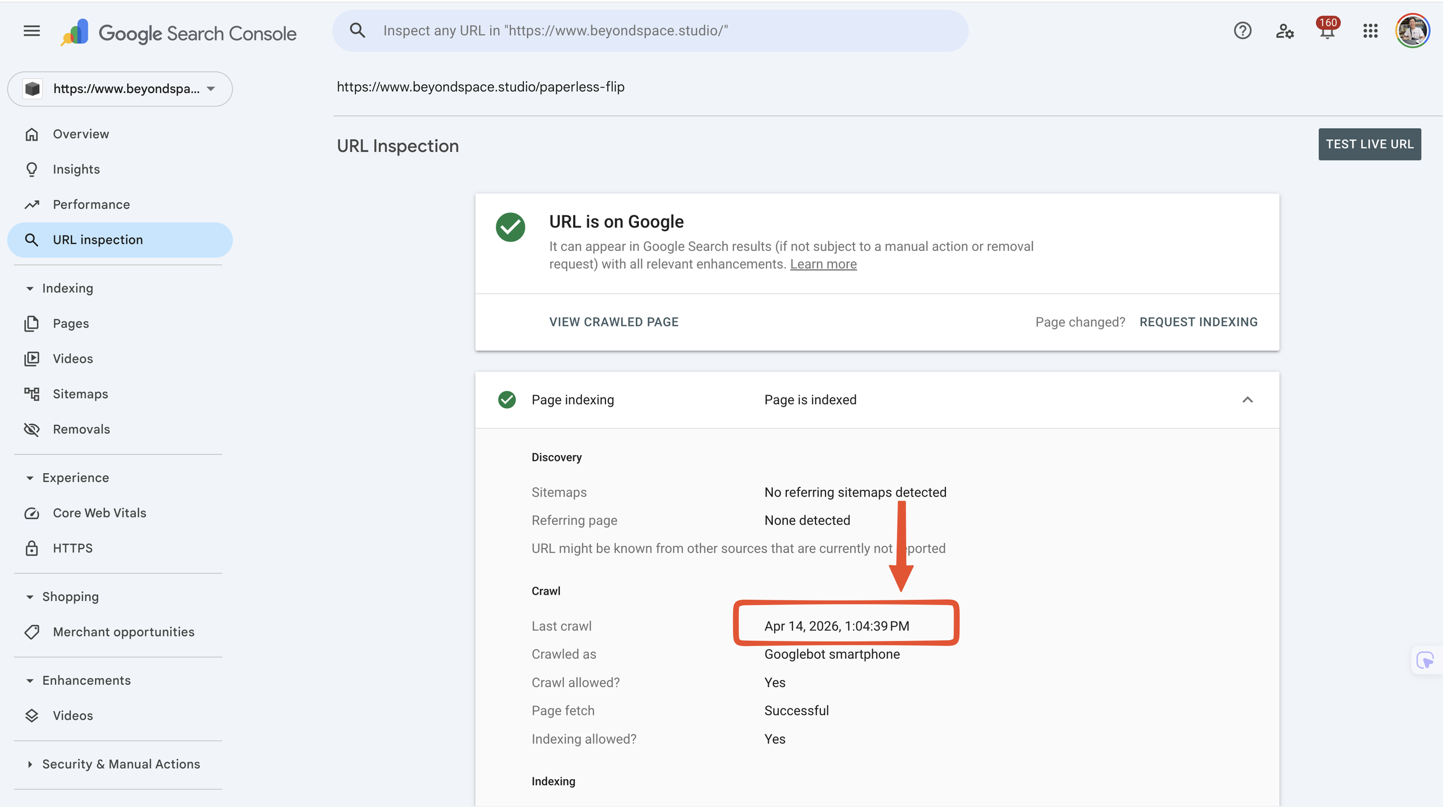Open the Google apps grid

(1370, 31)
